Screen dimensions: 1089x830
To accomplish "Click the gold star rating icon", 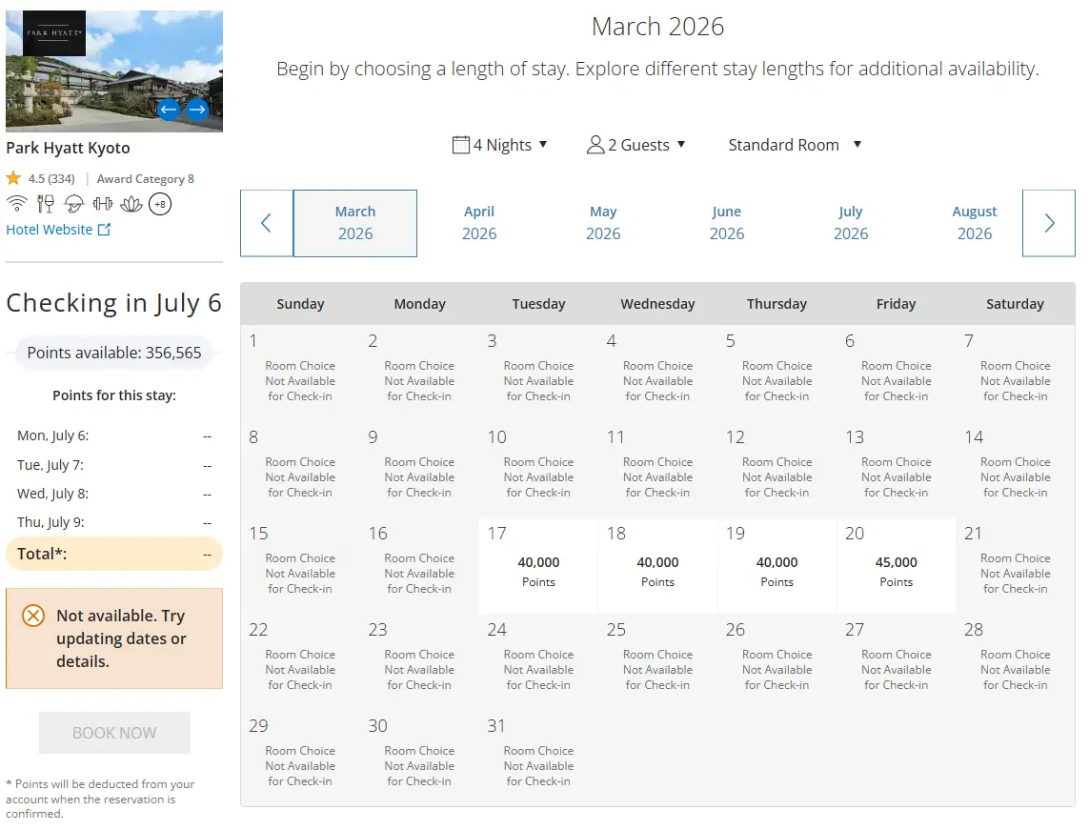I will (x=13, y=178).
